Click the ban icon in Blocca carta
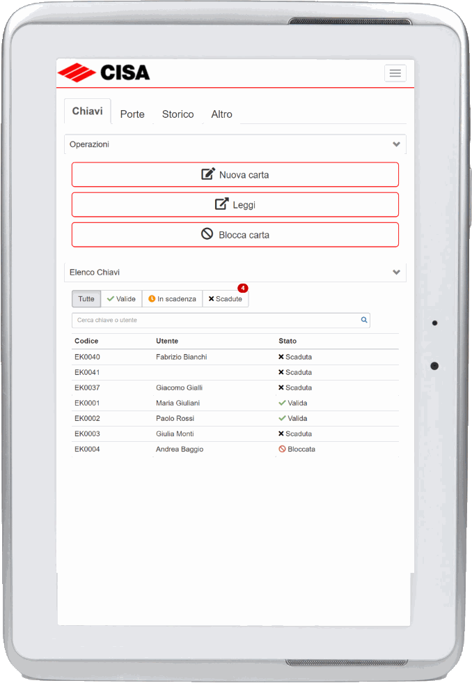The width and height of the screenshot is (472, 683). pyautogui.click(x=207, y=234)
